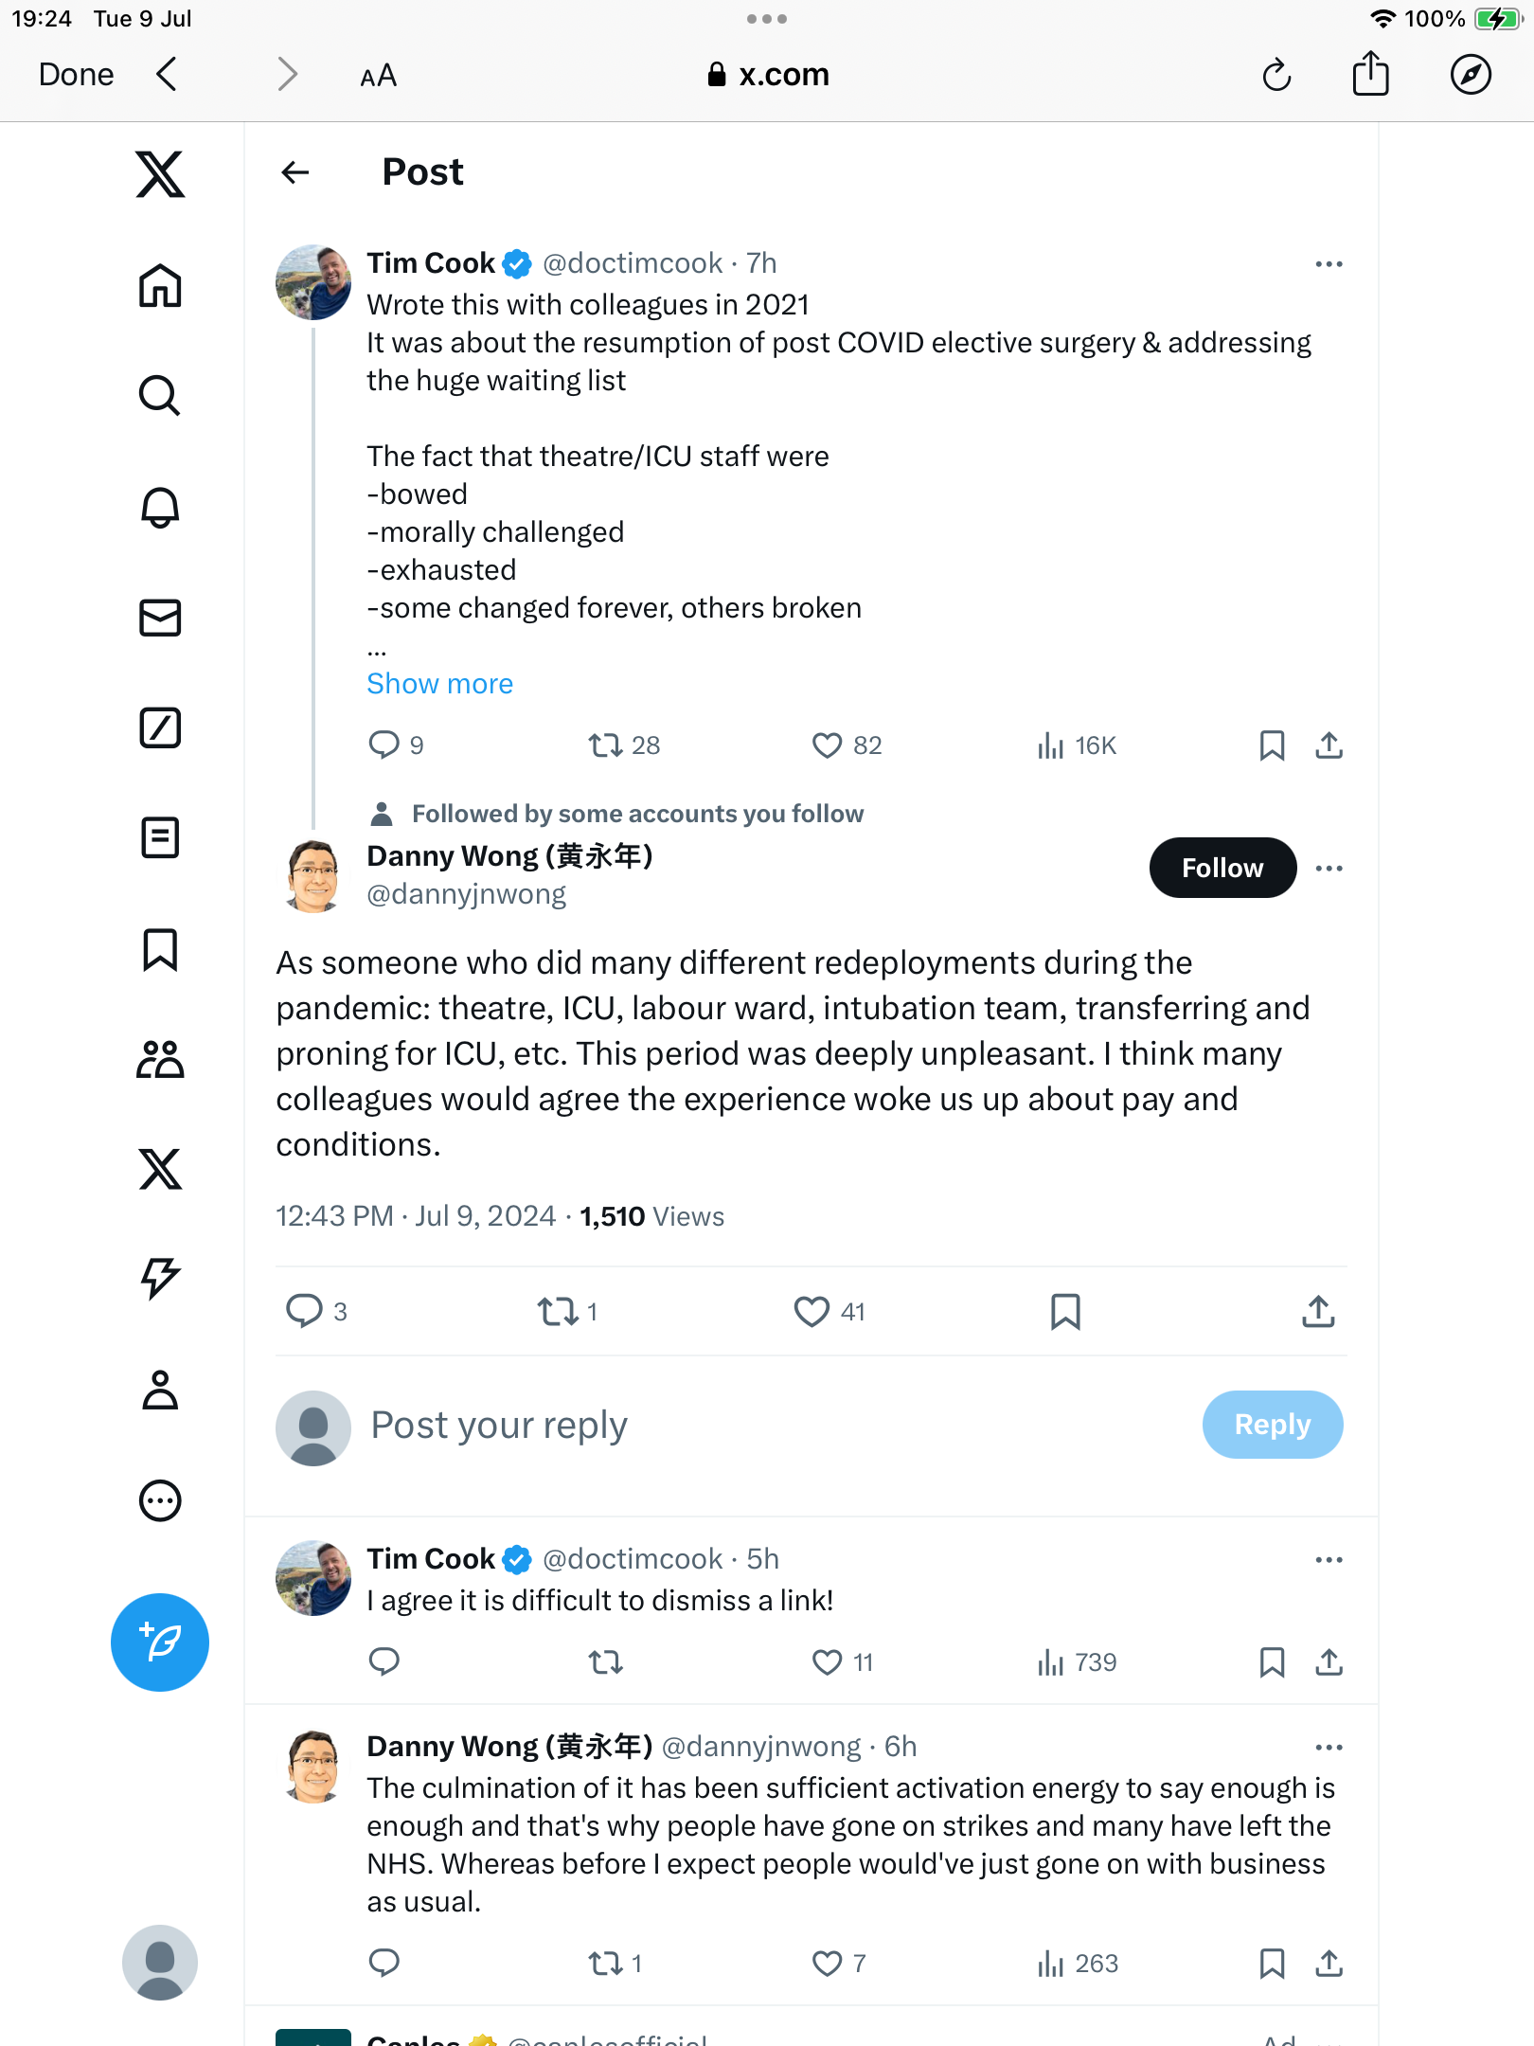
Task: Open Notifications bell in sidebar
Action: pyautogui.click(x=160, y=508)
